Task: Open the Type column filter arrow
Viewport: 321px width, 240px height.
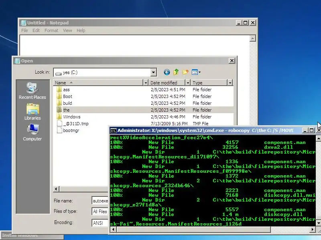Action: (x=230, y=83)
